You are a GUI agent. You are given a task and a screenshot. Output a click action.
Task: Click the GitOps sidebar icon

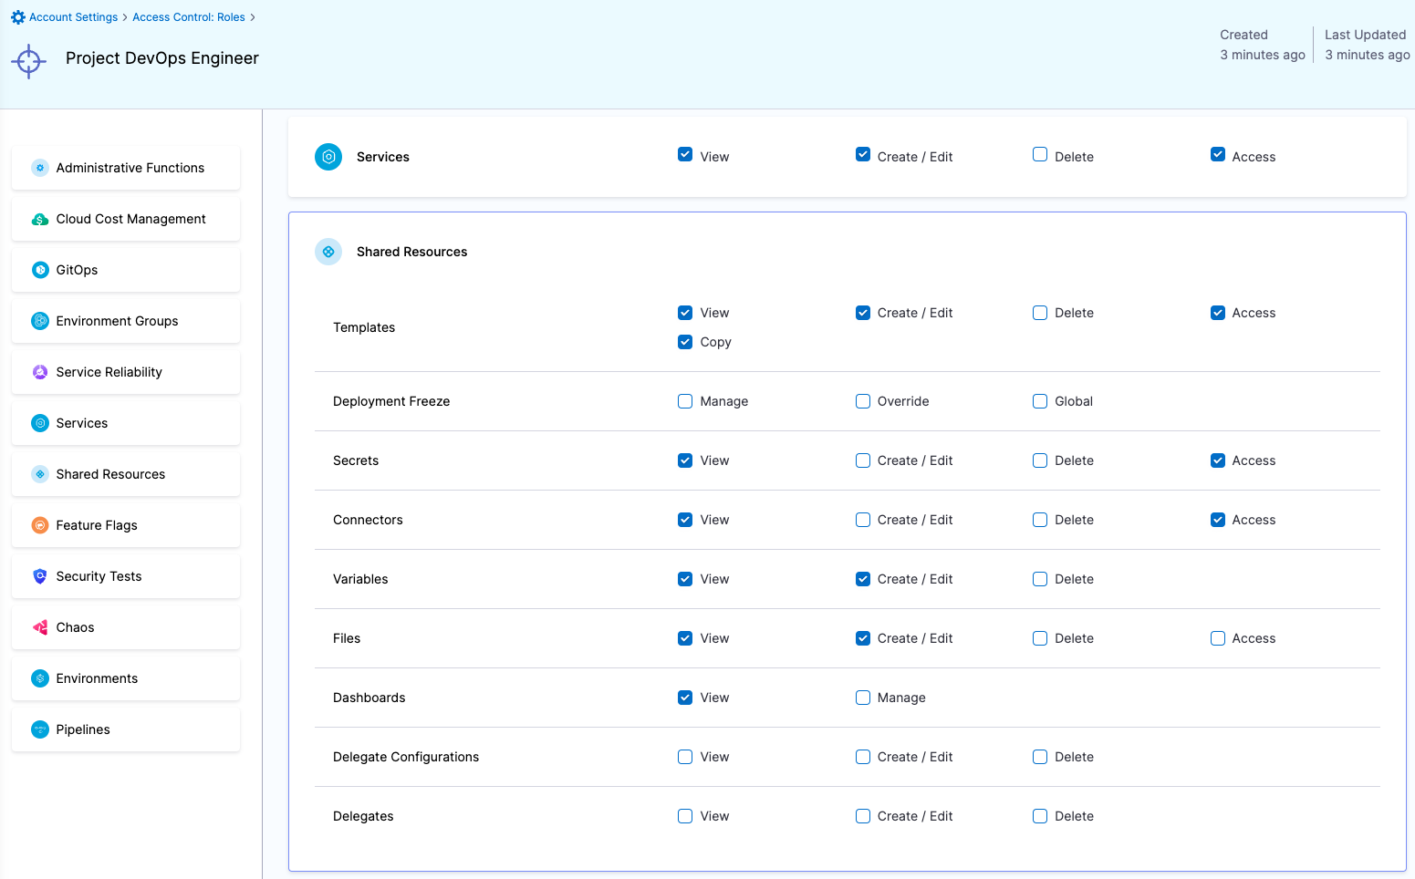point(39,269)
